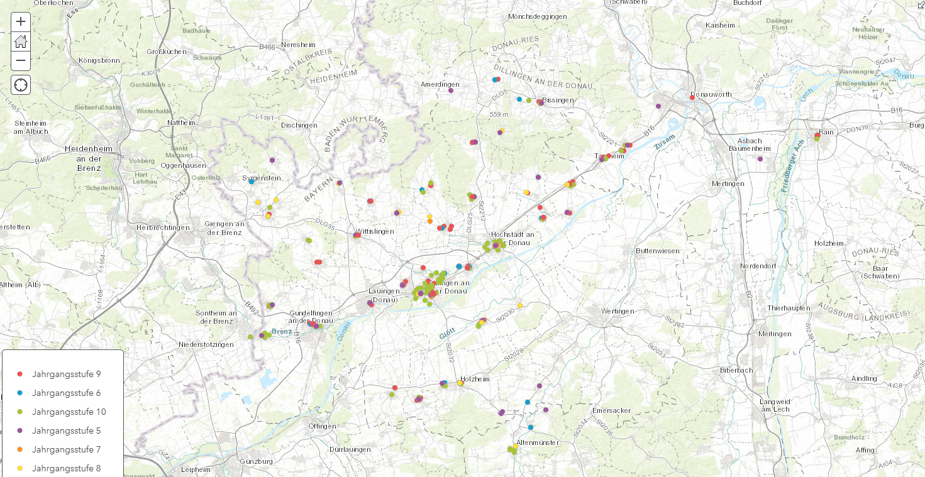Viewport: 925px width, 477px height.
Task: Select the purple marker near Asbach-Bäumenheim
Action: tap(760, 159)
